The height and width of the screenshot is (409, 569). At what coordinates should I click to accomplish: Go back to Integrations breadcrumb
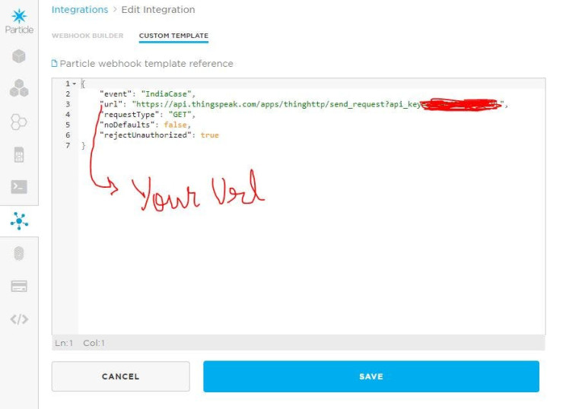pyautogui.click(x=80, y=10)
